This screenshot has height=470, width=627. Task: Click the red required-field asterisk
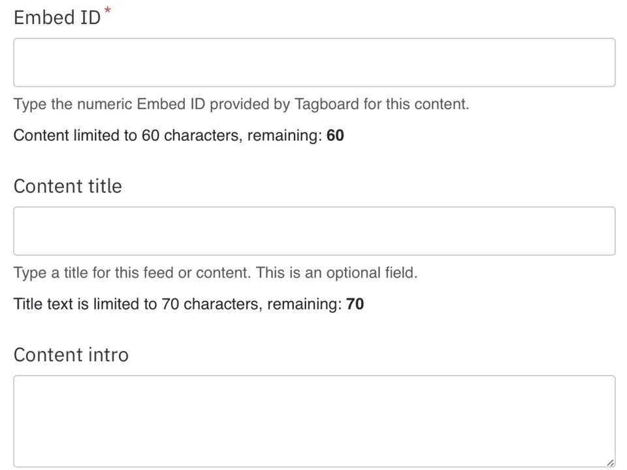tap(106, 10)
